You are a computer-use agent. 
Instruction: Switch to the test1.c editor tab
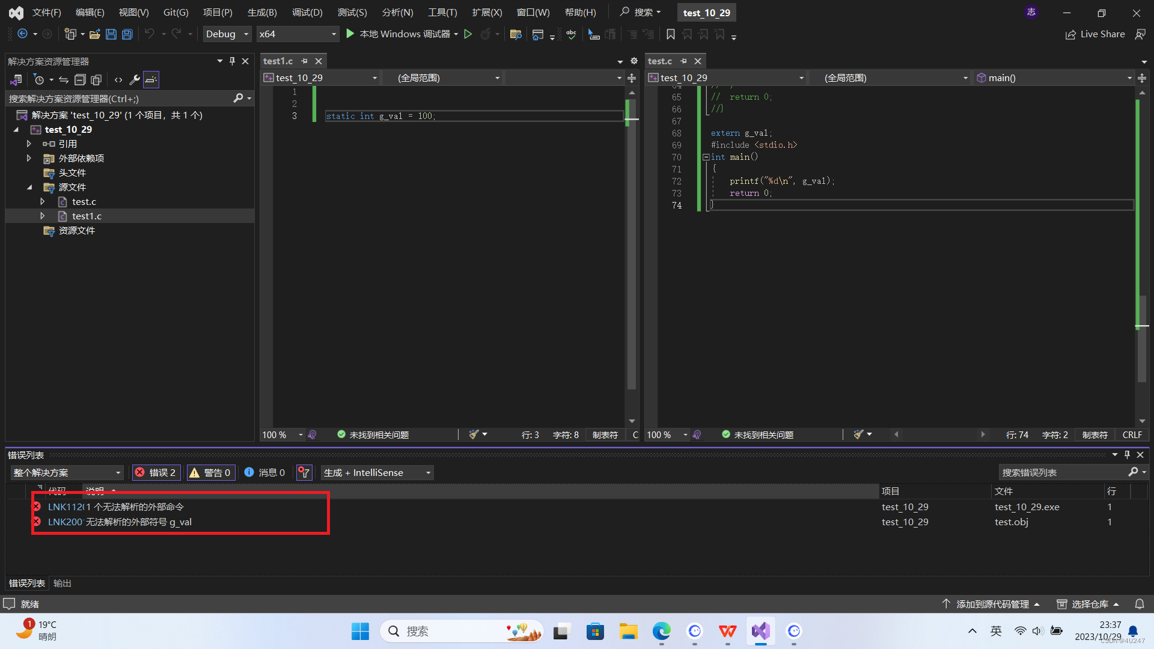point(278,61)
